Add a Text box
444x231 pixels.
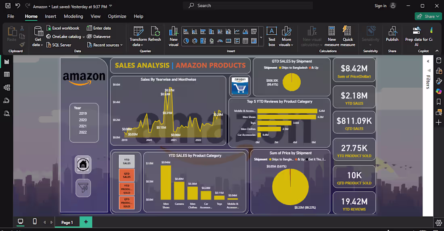(272, 37)
